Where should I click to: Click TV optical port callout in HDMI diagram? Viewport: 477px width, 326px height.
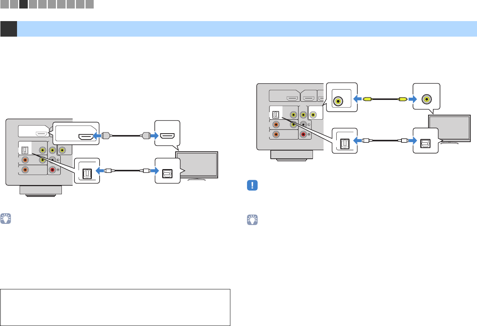[x=167, y=172]
